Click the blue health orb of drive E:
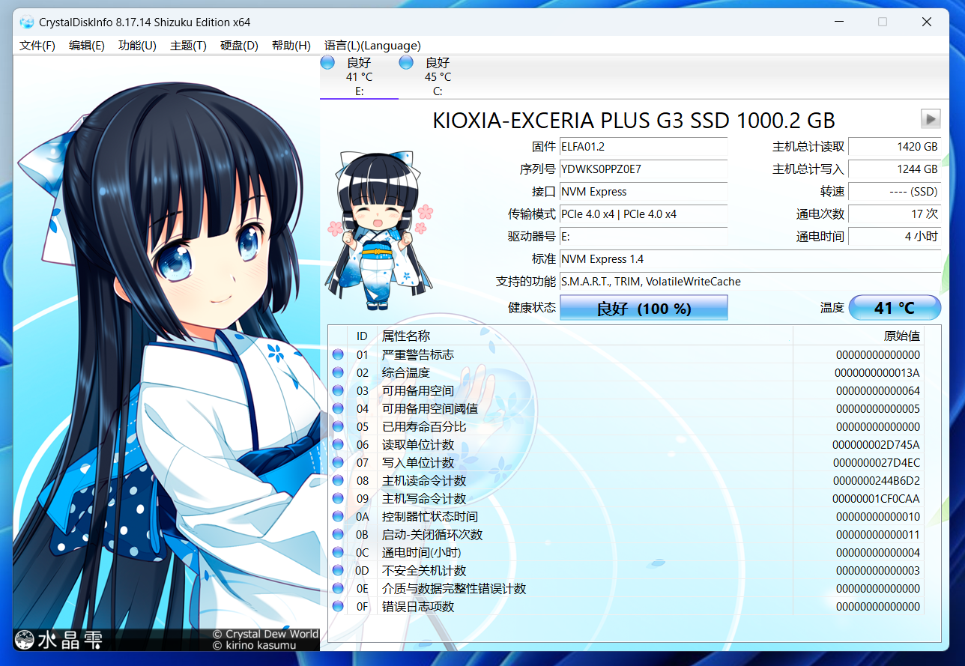The height and width of the screenshot is (666, 965). (327, 63)
